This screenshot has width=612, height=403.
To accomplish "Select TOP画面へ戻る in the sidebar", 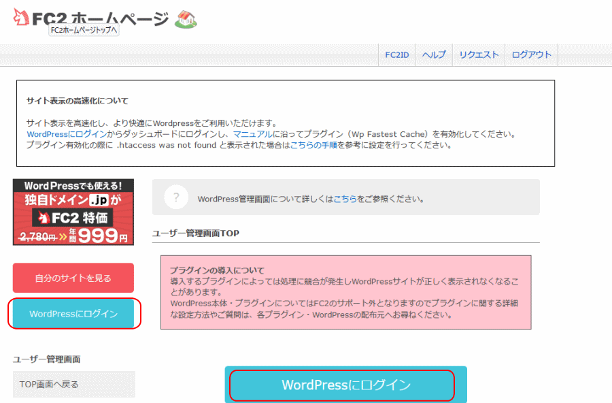I will [x=73, y=384].
